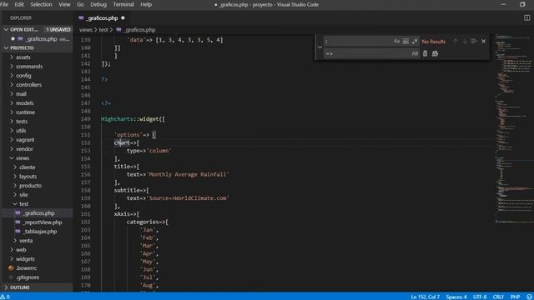Change file encoding UTF-8

(480, 297)
